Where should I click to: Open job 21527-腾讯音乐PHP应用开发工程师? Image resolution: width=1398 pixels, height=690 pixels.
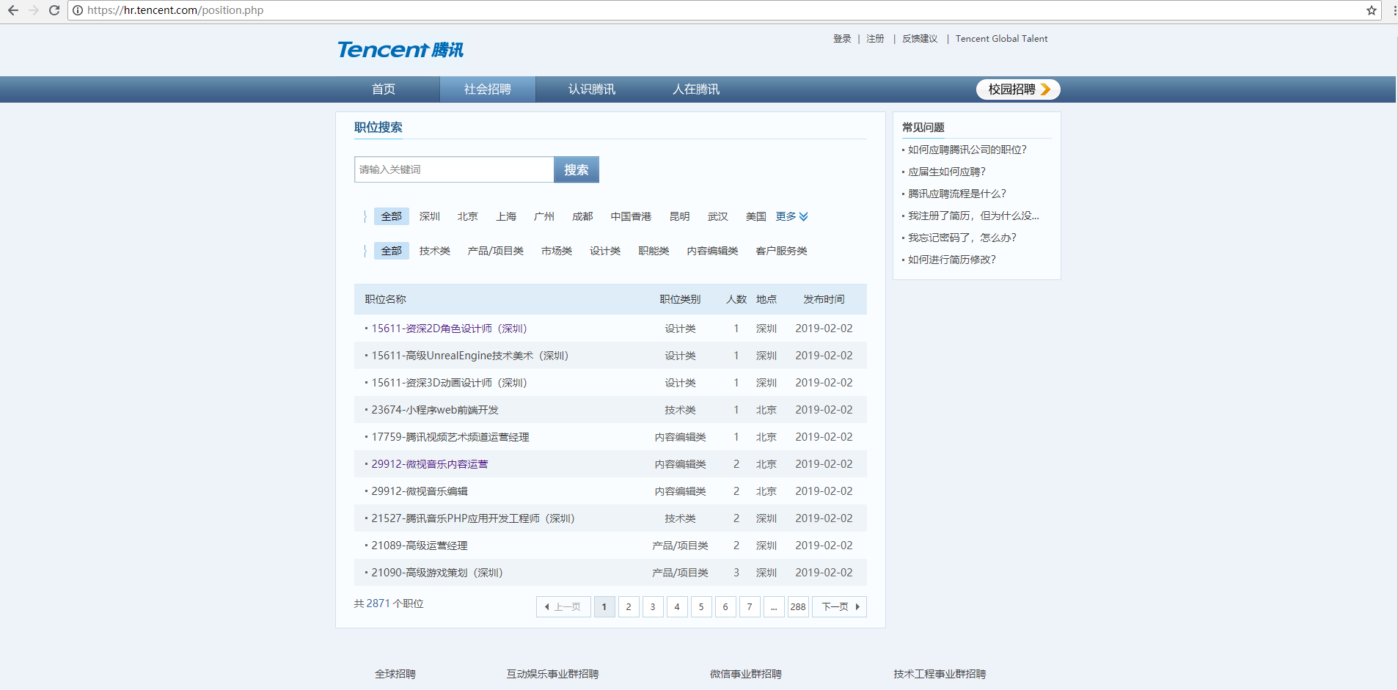(x=473, y=518)
